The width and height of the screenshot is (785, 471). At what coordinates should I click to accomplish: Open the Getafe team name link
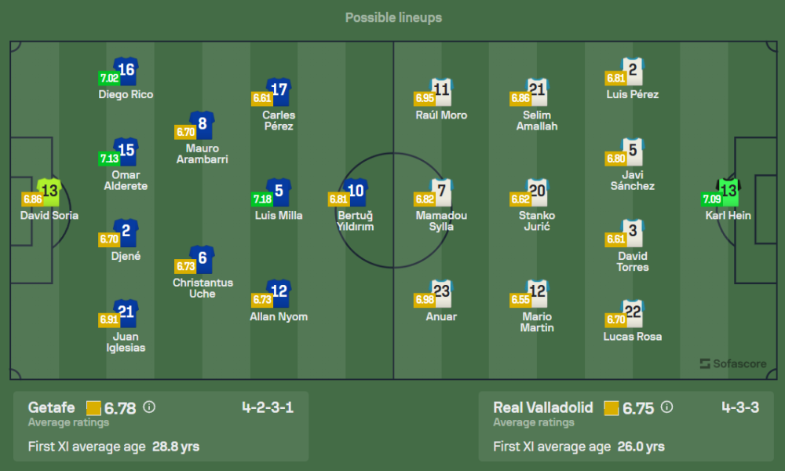click(x=51, y=407)
